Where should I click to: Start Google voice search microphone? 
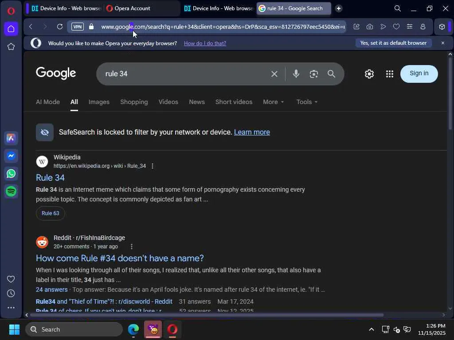296,74
